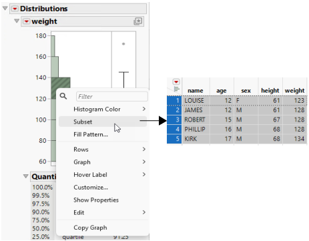309x241 pixels.
Task: Open the weight red triangle menu
Action: (x=26, y=21)
